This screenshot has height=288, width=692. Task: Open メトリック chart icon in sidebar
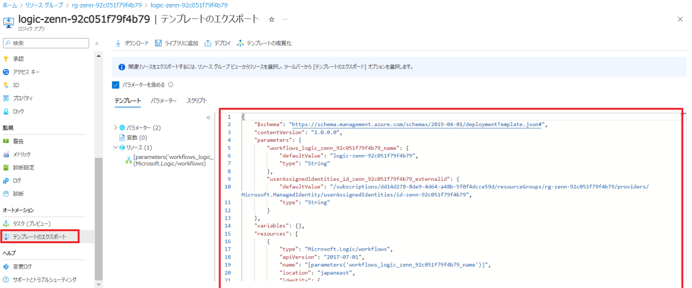6,154
